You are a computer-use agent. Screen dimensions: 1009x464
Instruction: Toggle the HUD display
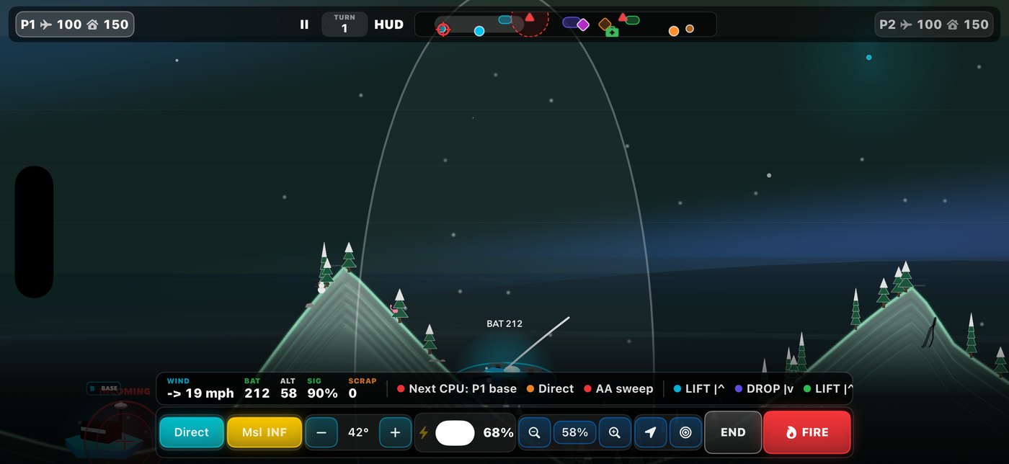[388, 24]
